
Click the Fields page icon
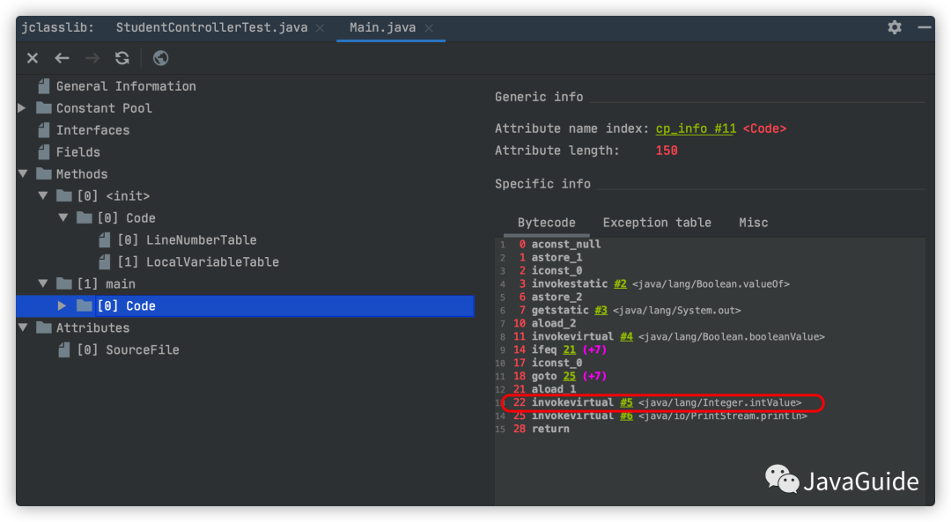point(44,152)
